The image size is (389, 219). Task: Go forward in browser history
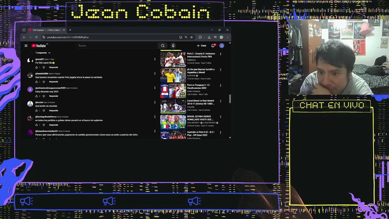pos(30,37)
